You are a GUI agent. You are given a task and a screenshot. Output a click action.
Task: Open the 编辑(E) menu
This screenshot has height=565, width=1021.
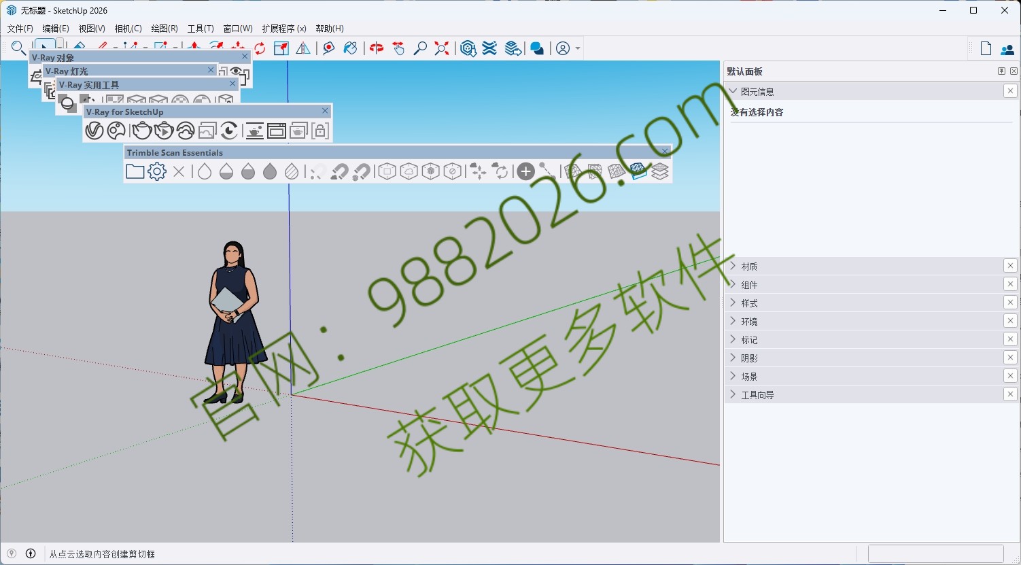pyautogui.click(x=56, y=29)
